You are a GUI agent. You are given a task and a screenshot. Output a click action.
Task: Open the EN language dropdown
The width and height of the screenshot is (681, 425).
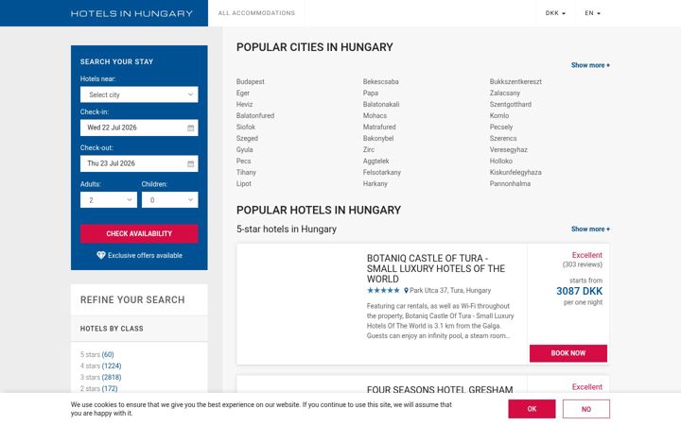592,13
